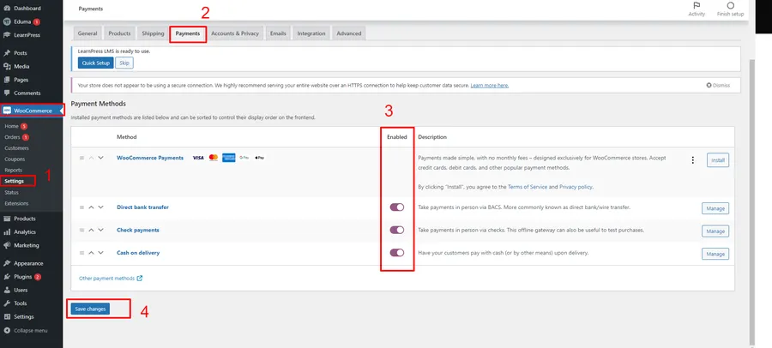Click drag handle of Cash on delivery row

coord(81,253)
